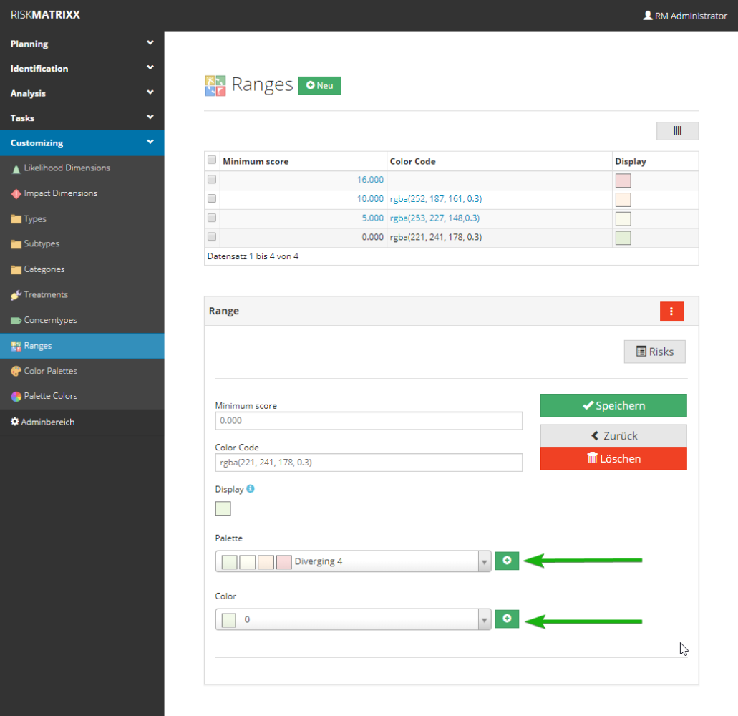
Task: Check the row with score 16.000
Action: point(212,179)
